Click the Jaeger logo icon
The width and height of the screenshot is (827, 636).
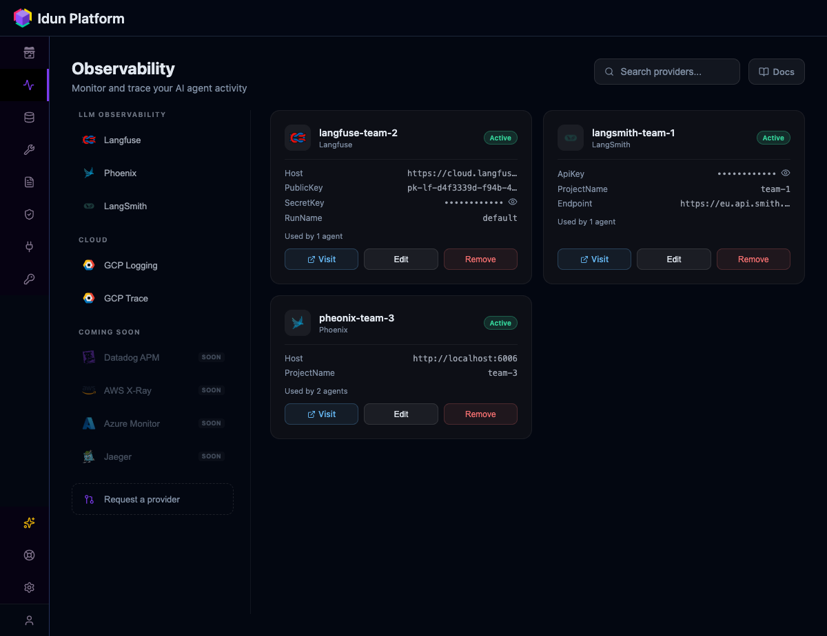[x=89, y=456]
